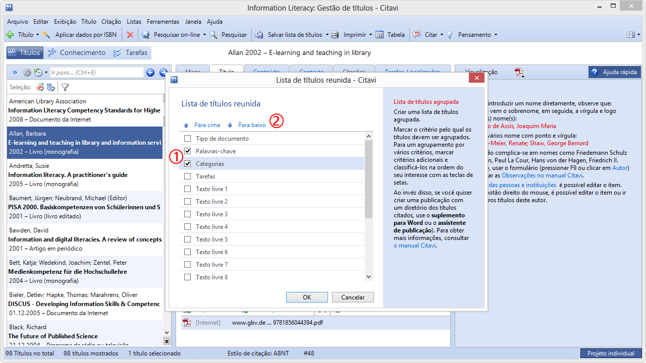Click the green plus Título icon
Viewport: 646px width, 363px height.
[10, 35]
